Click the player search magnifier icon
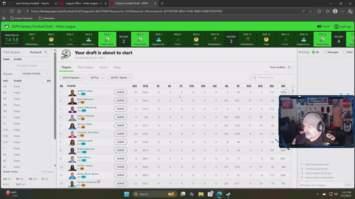This screenshot has height=199, width=355. point(255,78)
